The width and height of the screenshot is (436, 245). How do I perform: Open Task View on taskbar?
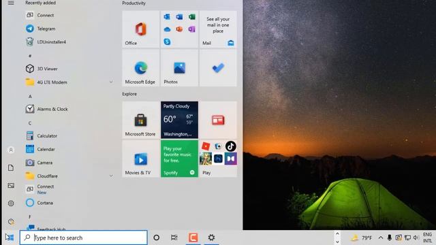coord(174,238)
